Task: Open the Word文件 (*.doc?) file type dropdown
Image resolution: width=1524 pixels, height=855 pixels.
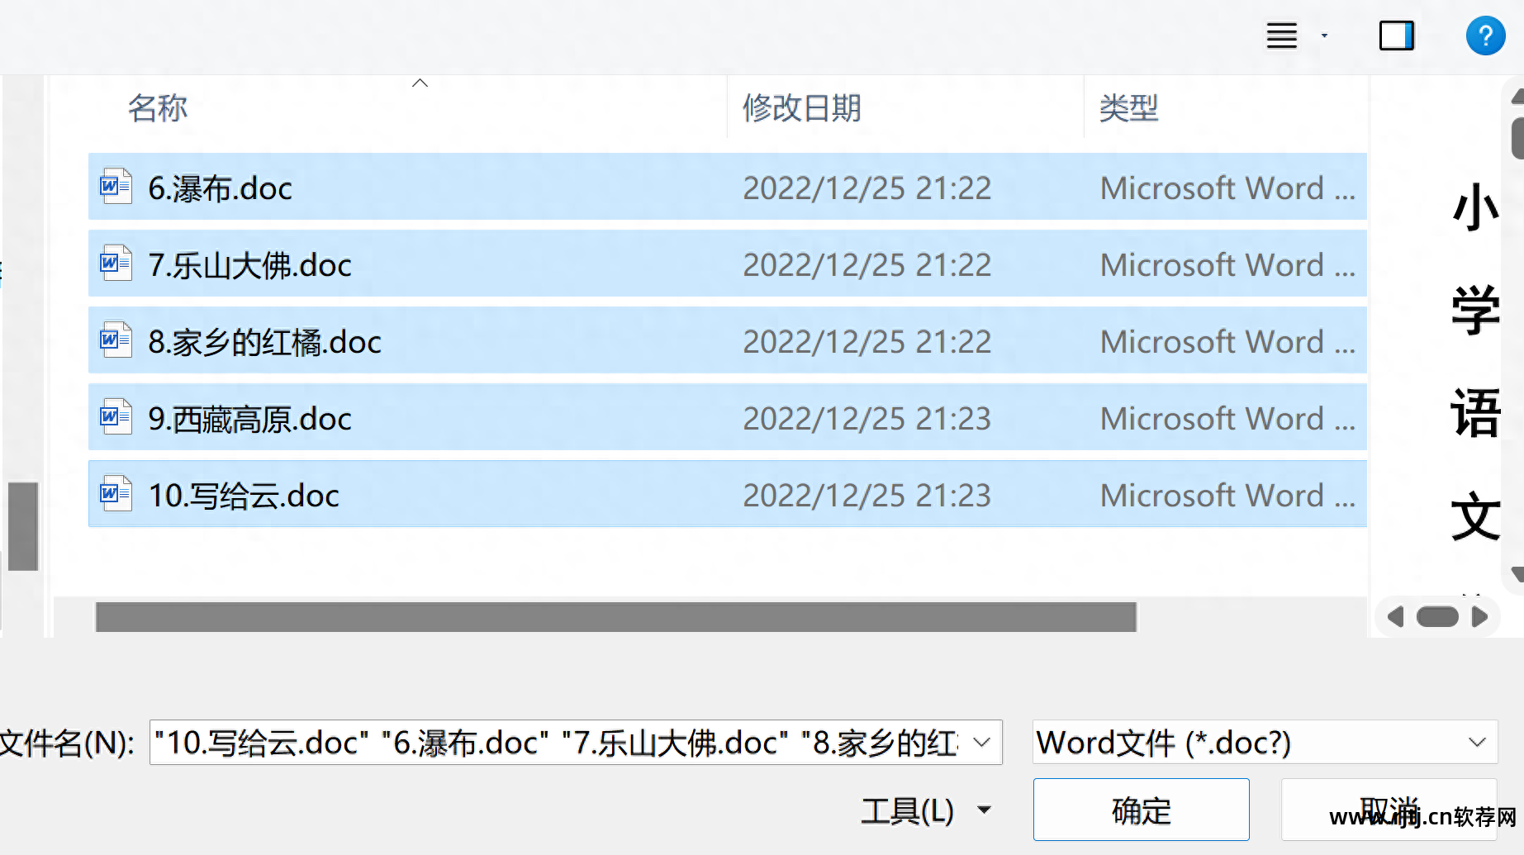Action: pos(1264,743)
